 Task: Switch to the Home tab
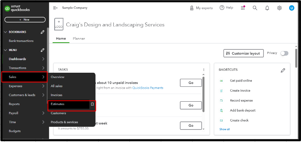[x=61, y=39]
